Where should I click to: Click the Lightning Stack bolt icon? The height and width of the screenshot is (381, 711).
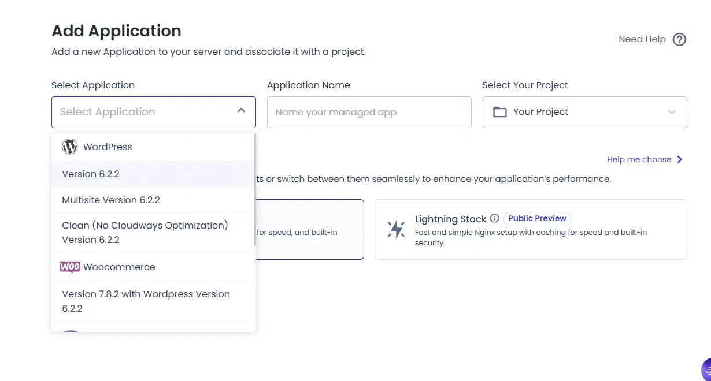[396, 229]
